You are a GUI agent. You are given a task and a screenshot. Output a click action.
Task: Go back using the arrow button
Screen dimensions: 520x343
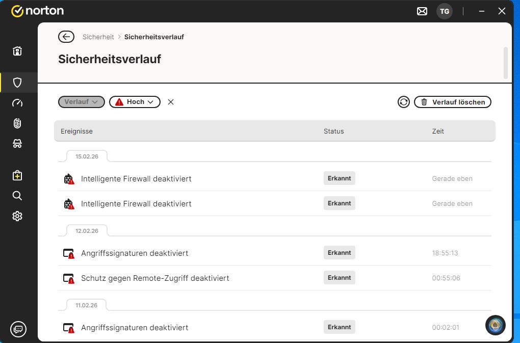pyautogui.click(x=66, y=37)
